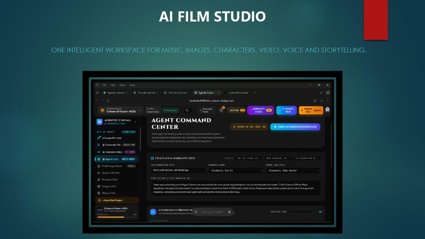Open the Cinematic Genre dropdown
The height and width of the screenshot is (239, 425).
click(x=236, y=171)
